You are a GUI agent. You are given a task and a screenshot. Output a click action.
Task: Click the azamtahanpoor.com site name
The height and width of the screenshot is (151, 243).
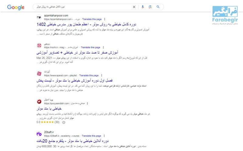[56, 16]
